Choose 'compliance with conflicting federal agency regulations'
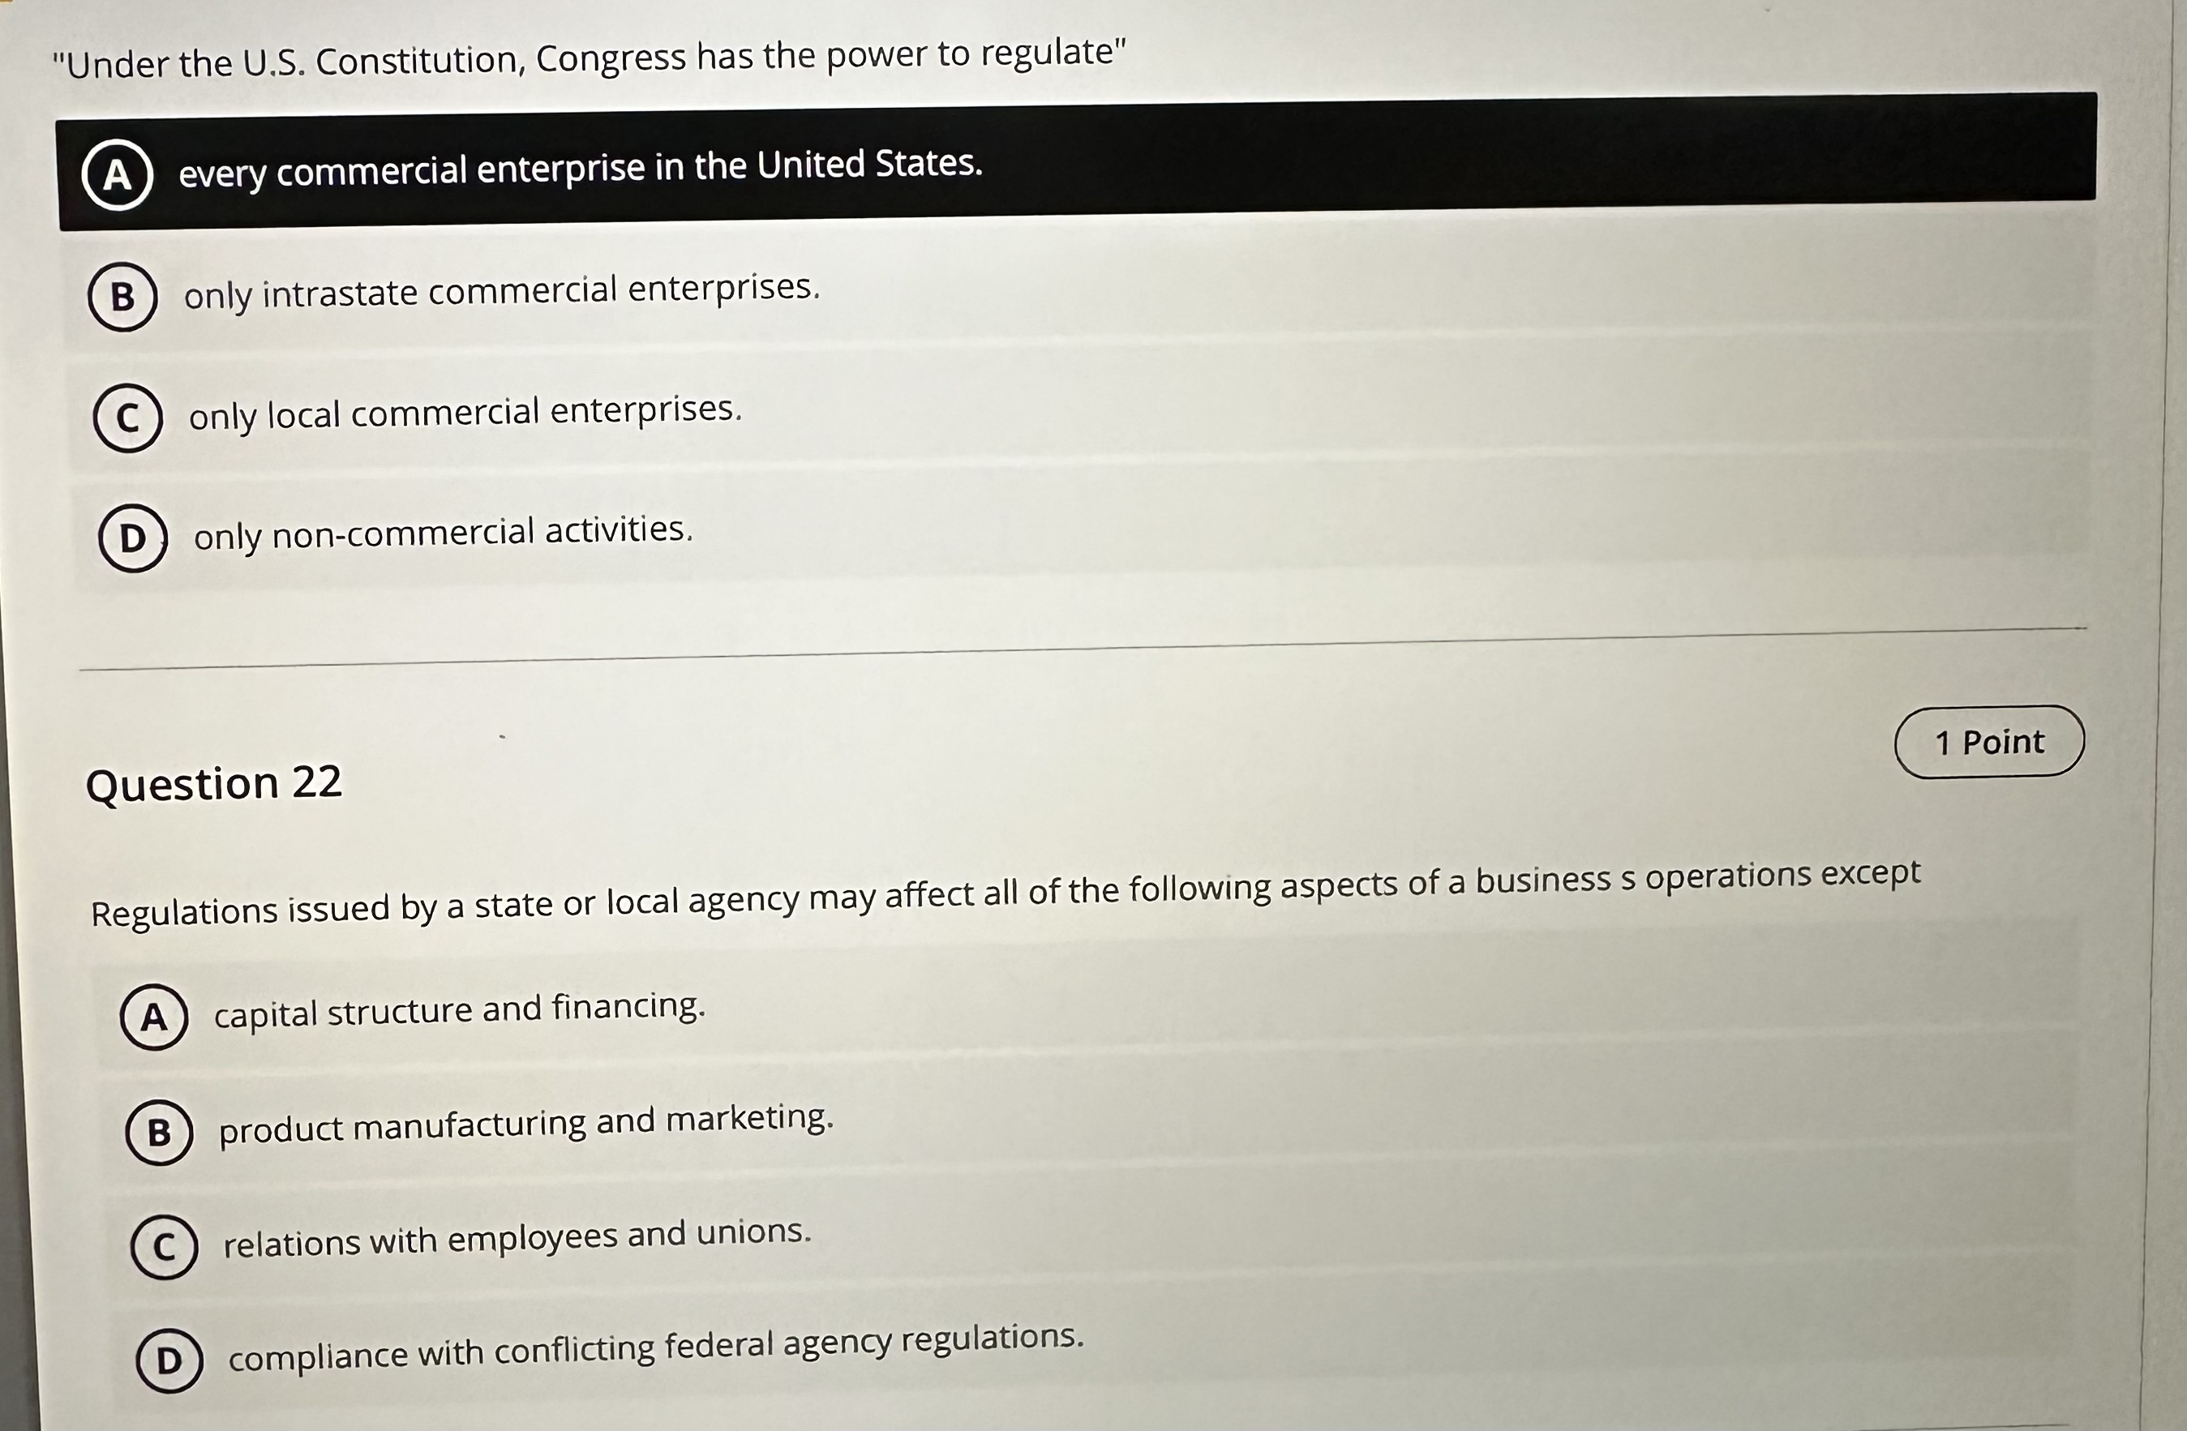The height and width of the screenshot is (1431, 2187). [x=656, y=1347]
